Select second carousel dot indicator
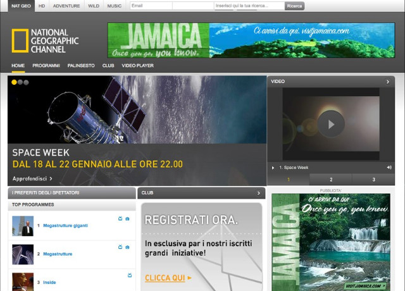The width and height of the screenshot is (405, 291). coord(20,82)
